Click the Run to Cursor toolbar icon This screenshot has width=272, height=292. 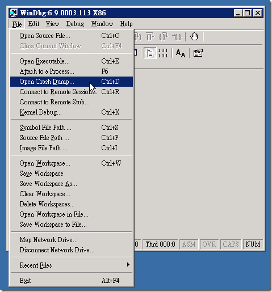tap(177, 36)
